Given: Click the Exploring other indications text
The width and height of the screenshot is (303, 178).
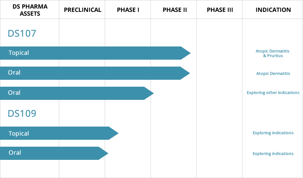Looking at the screenshot, I should click(273, 93).
